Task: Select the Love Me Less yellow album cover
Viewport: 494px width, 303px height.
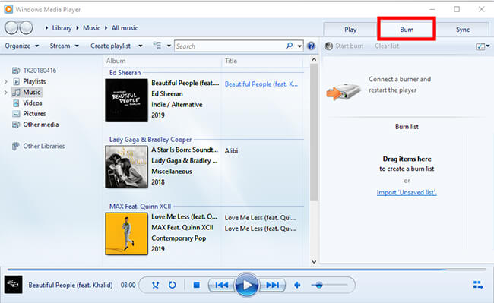Action: pyautogui.click(x=126, y=233)
